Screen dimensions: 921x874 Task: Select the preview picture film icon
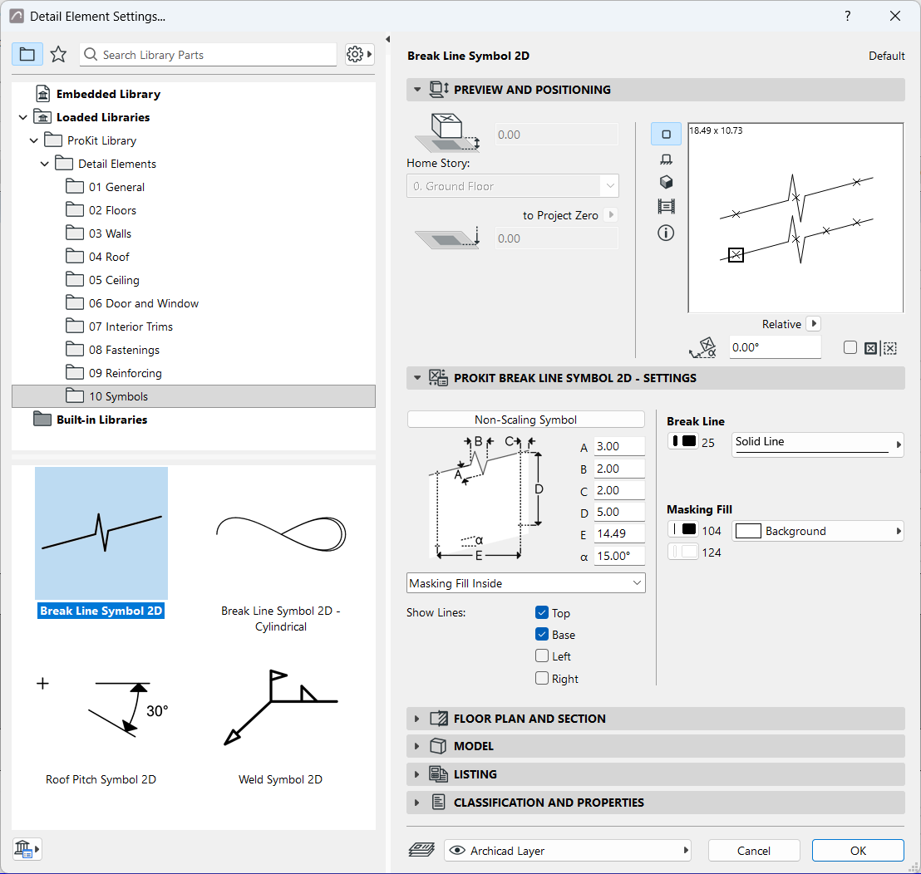coord(666,207)
